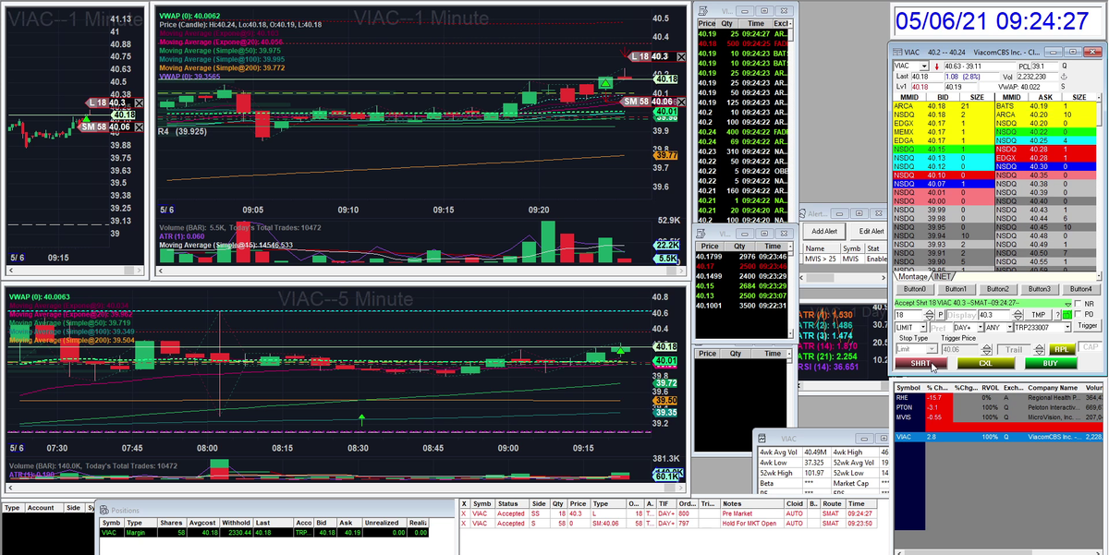Click the price field stepper arrows for 40.3

[1018, 315]
